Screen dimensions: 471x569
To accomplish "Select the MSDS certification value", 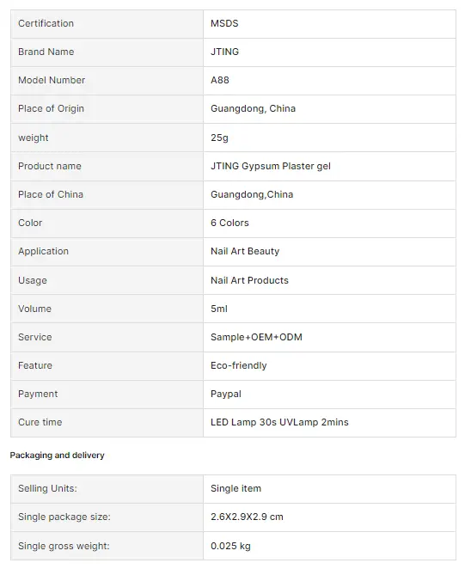I will [x=224, y=23].
